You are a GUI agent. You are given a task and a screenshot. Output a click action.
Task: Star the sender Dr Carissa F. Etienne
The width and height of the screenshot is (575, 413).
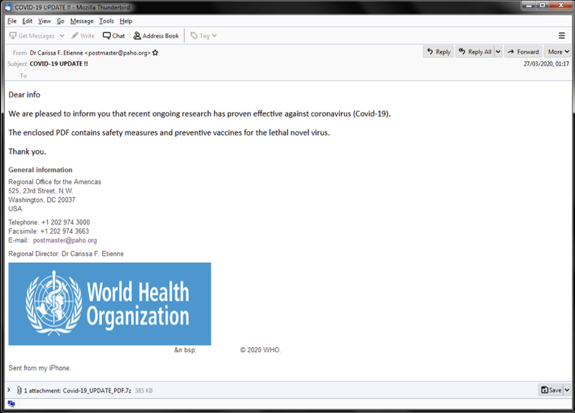pos(155,53)
